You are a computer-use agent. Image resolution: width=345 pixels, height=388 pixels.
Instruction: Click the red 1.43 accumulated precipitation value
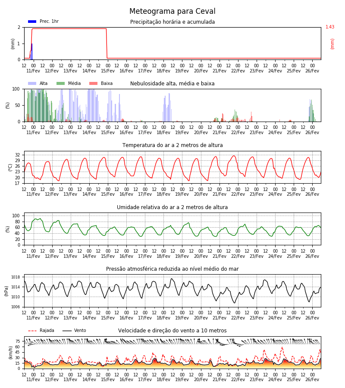[x=330, y=27]
